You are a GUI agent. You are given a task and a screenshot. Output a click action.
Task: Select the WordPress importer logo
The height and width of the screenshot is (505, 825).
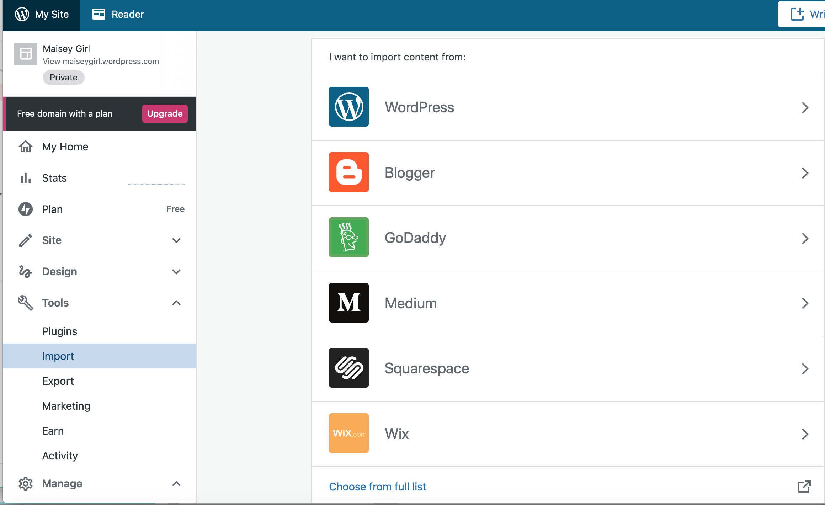[x=349, y=107]
